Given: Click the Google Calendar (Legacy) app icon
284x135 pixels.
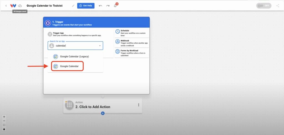Looking at the screenshot, I should [55, 57].
